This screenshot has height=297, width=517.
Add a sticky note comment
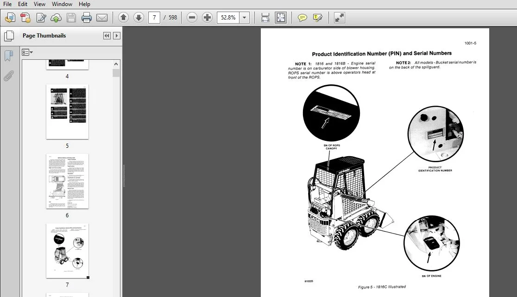tap(302, 18)
